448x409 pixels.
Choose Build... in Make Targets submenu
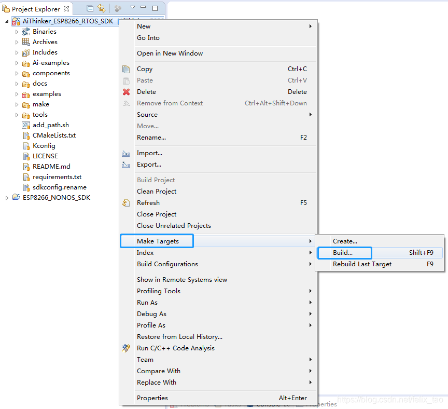380,253
